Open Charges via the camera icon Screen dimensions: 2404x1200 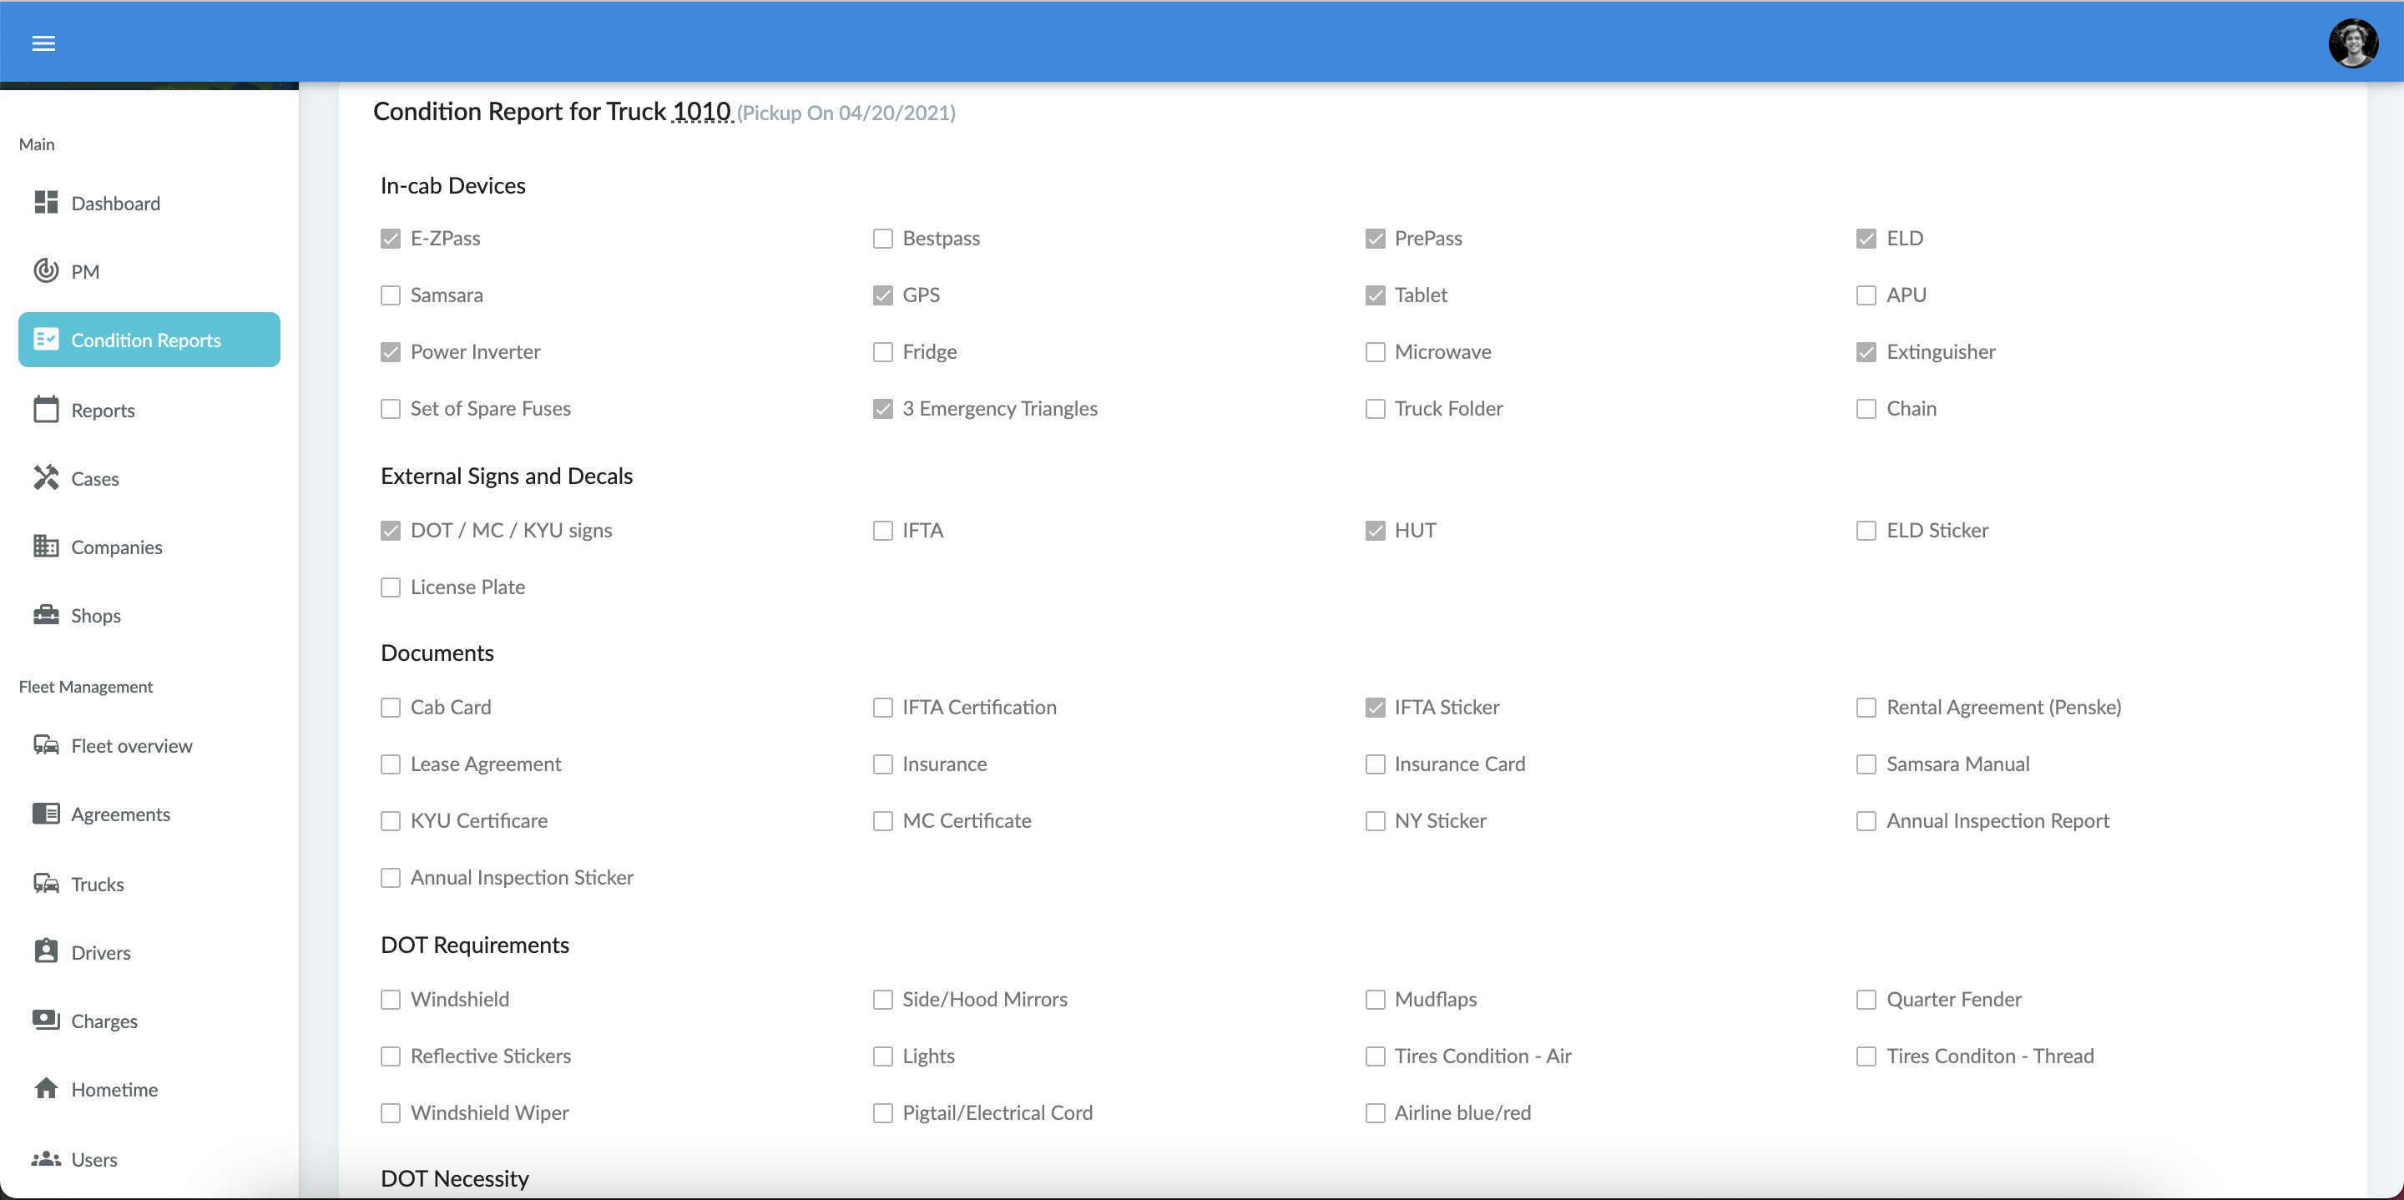click(x=47, y=1020)
